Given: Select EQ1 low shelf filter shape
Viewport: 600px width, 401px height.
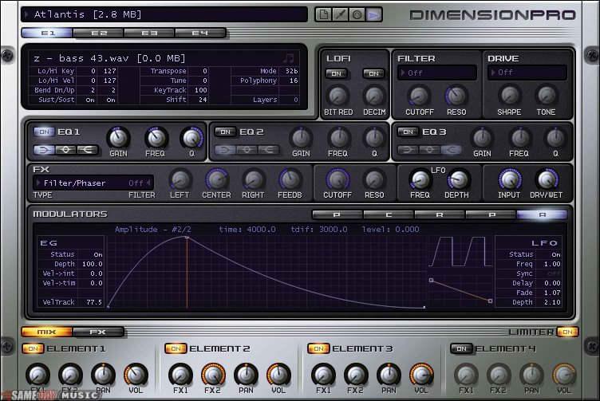Looking at the screenshot, I should pos(44,149).
